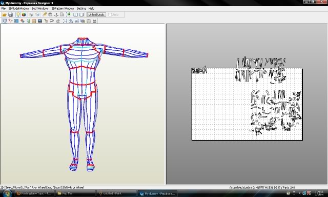The image size is (328, 197).
Task: Click the hand-shaped tool icon
Action: tap(46, 21)
